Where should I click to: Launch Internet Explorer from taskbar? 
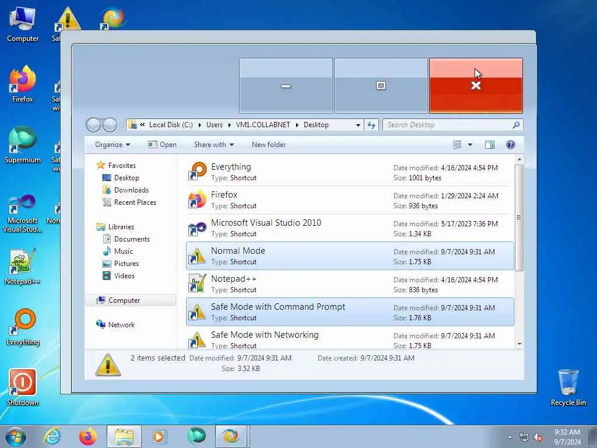click(x=51, y=436)
